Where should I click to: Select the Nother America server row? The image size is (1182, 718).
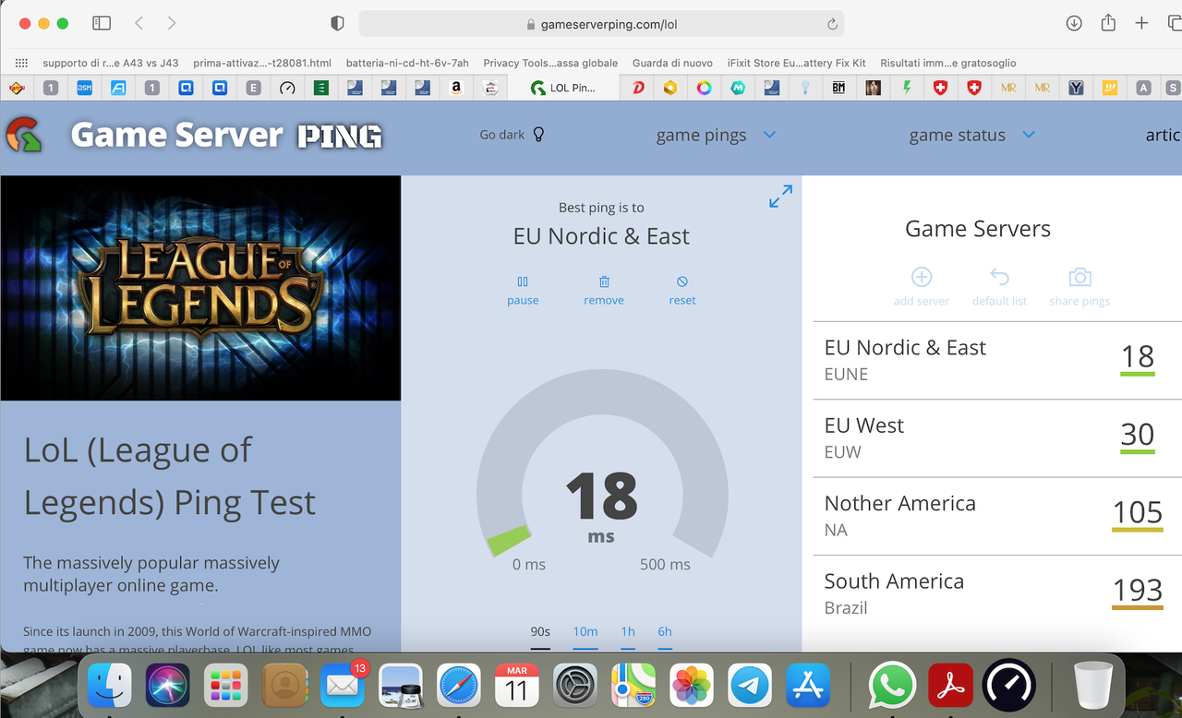(x=997, y=516)
